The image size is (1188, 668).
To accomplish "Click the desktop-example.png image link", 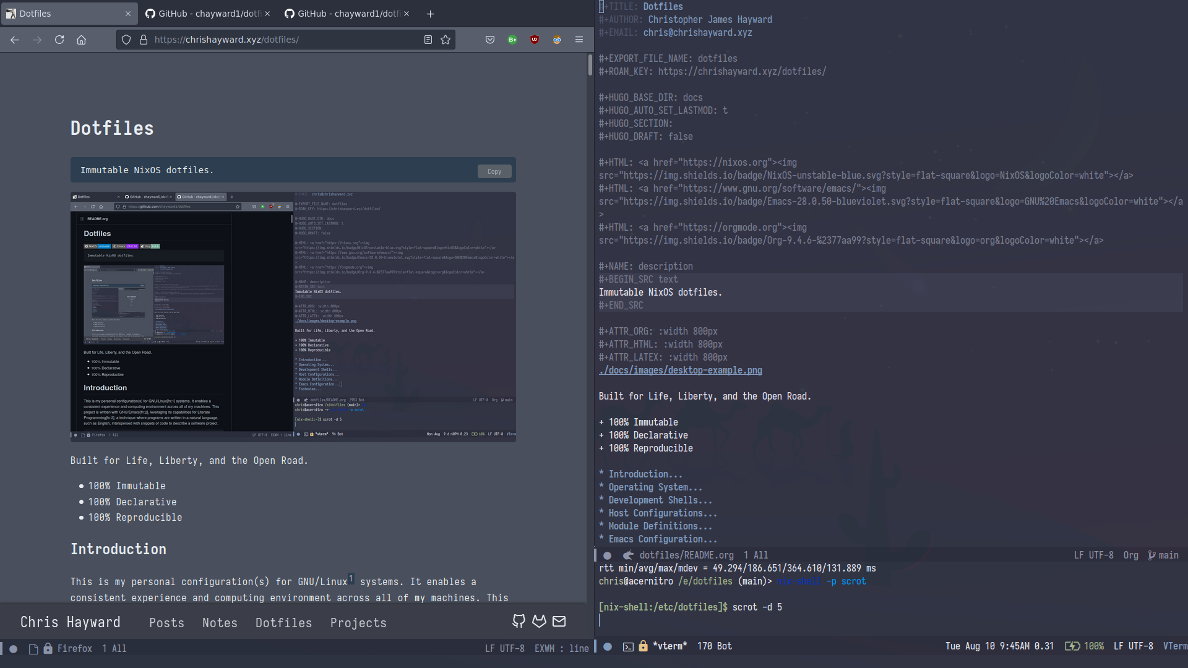I will point(679,370).
